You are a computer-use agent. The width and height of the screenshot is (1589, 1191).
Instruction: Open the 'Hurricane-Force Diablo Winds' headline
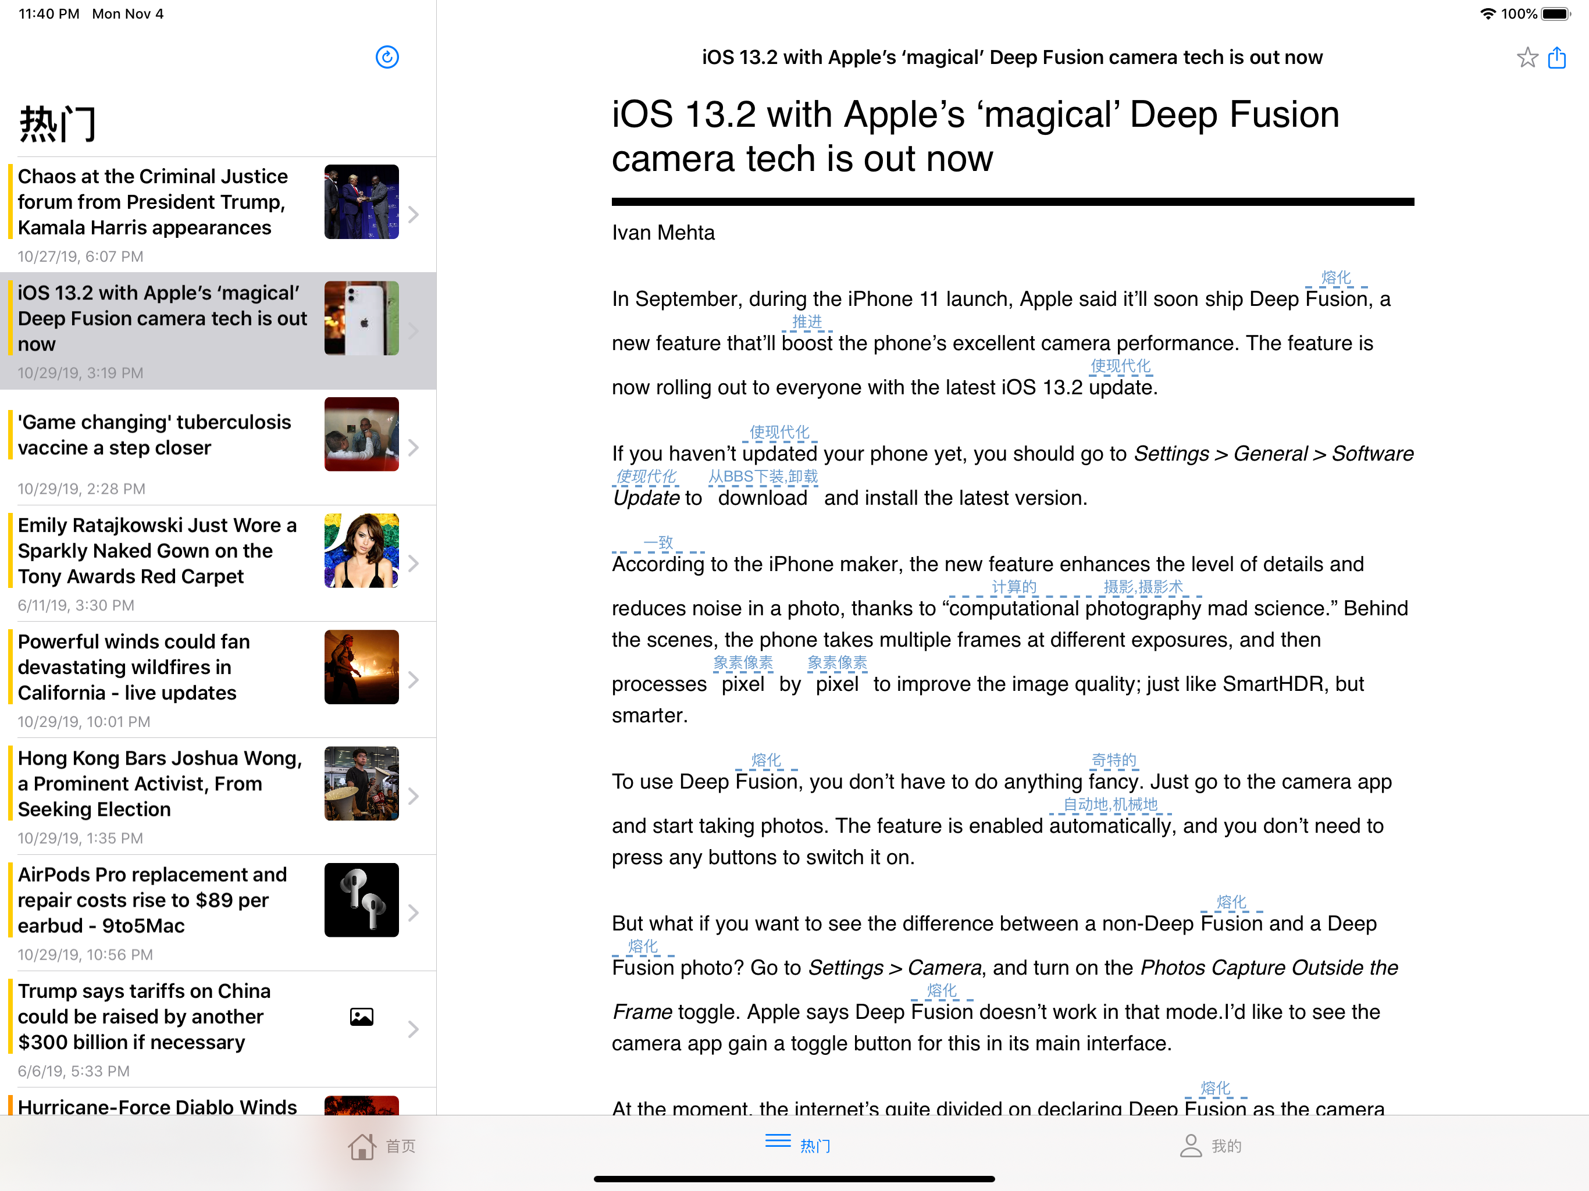coord(157,1106)
